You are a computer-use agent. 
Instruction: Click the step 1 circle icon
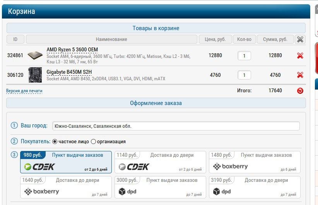pos(14,125)
